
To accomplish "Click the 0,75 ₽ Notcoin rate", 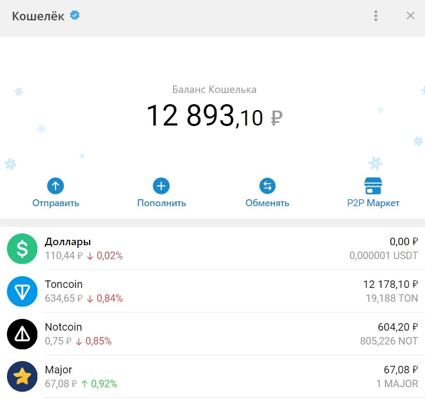I will point(58,341).
